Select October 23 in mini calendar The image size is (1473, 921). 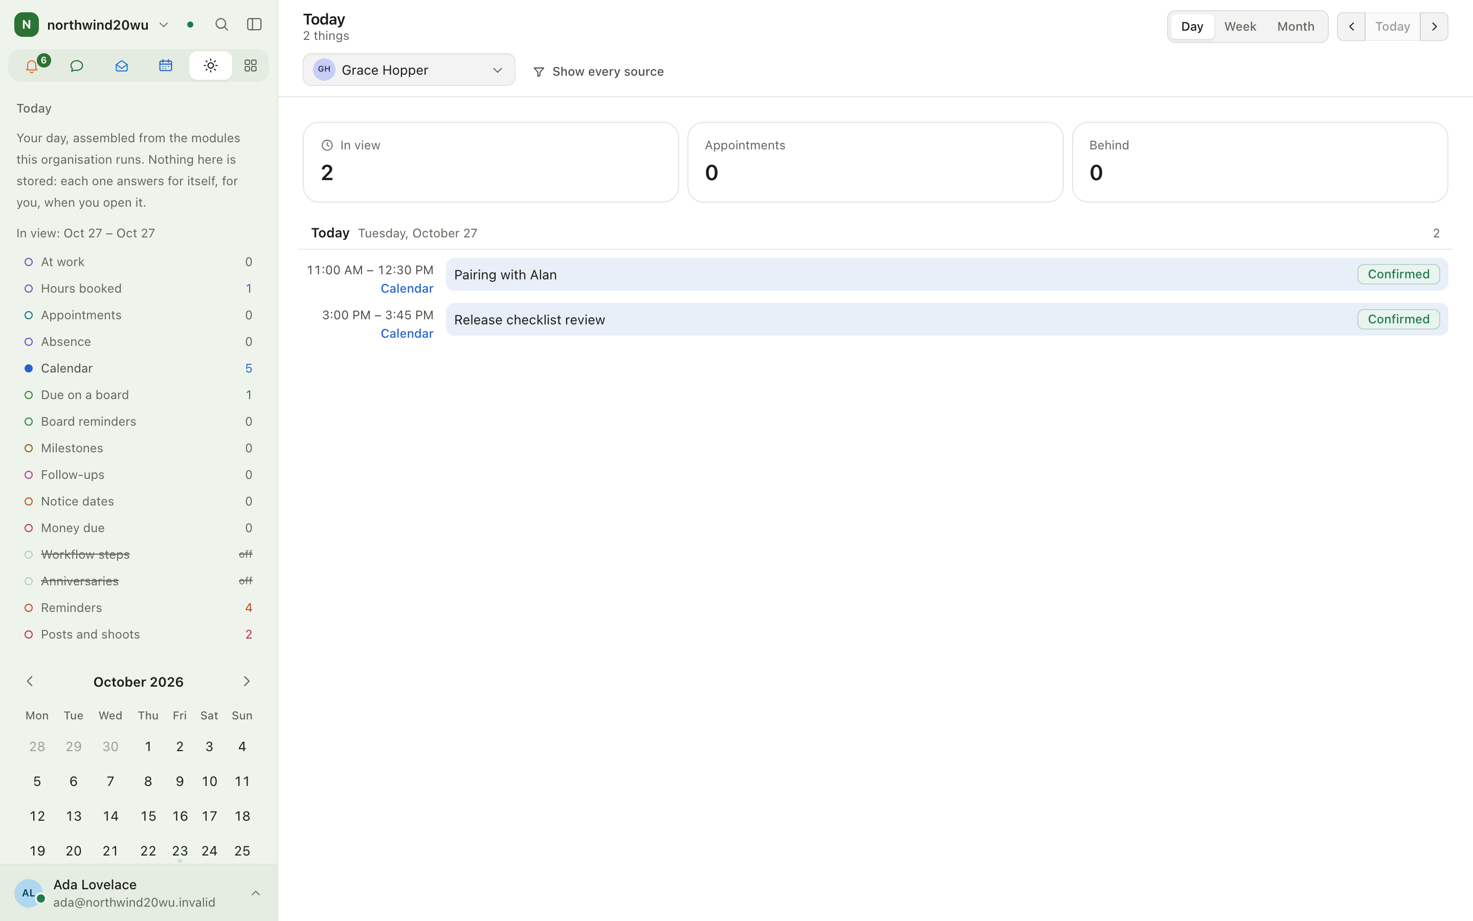pos(180,851)
